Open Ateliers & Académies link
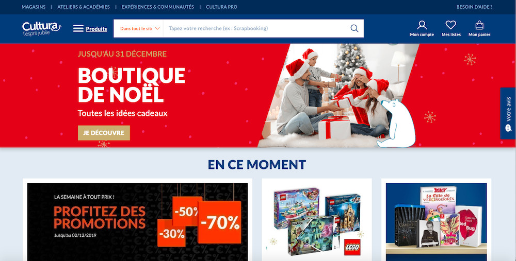Image resolution: width=516 pixels, height=261 pixels. 84,7
